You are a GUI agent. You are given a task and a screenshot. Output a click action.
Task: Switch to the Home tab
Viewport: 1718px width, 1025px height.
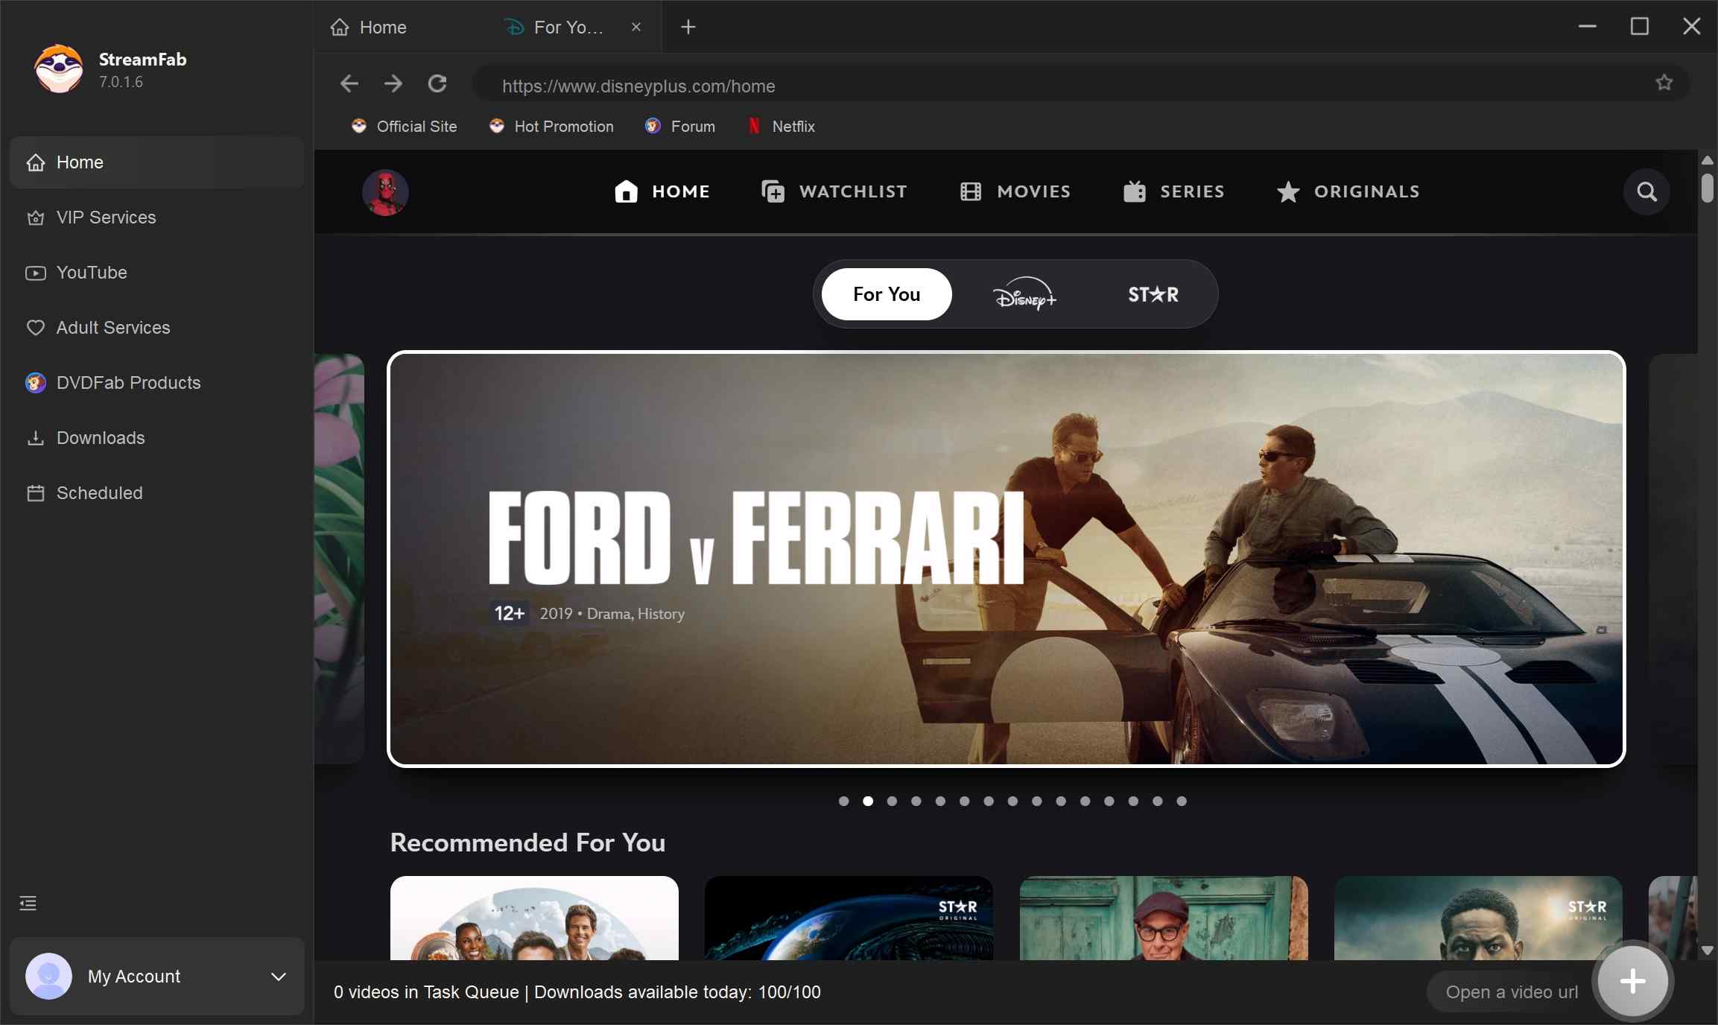[x=384, y=28]
